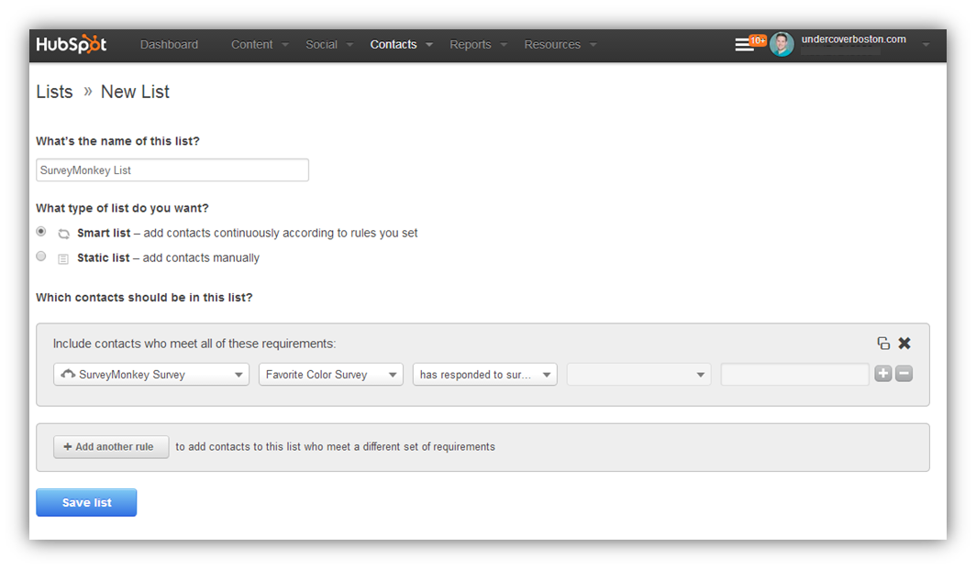Click Add another rule button
Viewport: 976px width, 569px height.
click(111, 446)
